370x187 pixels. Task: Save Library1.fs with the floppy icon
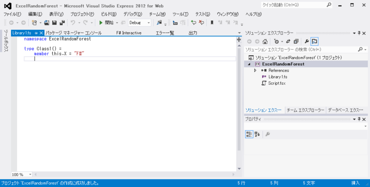[x=55, y=23]
